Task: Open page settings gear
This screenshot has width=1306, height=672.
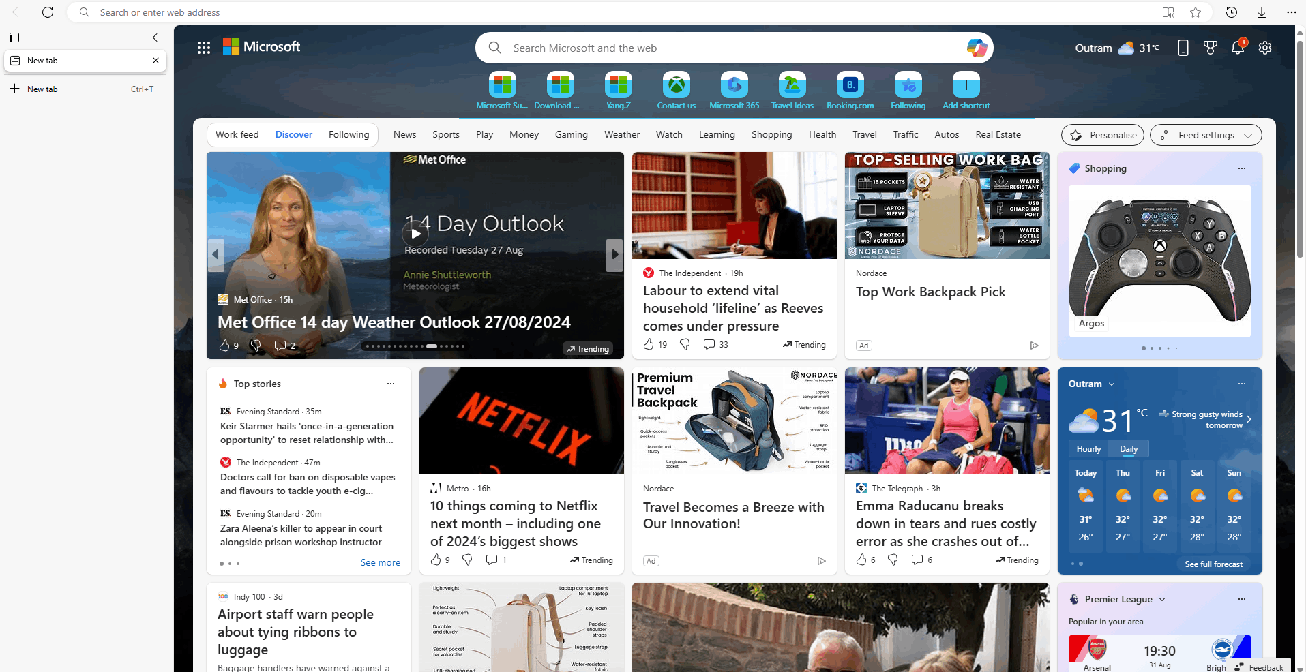Action: (1265, 48)
